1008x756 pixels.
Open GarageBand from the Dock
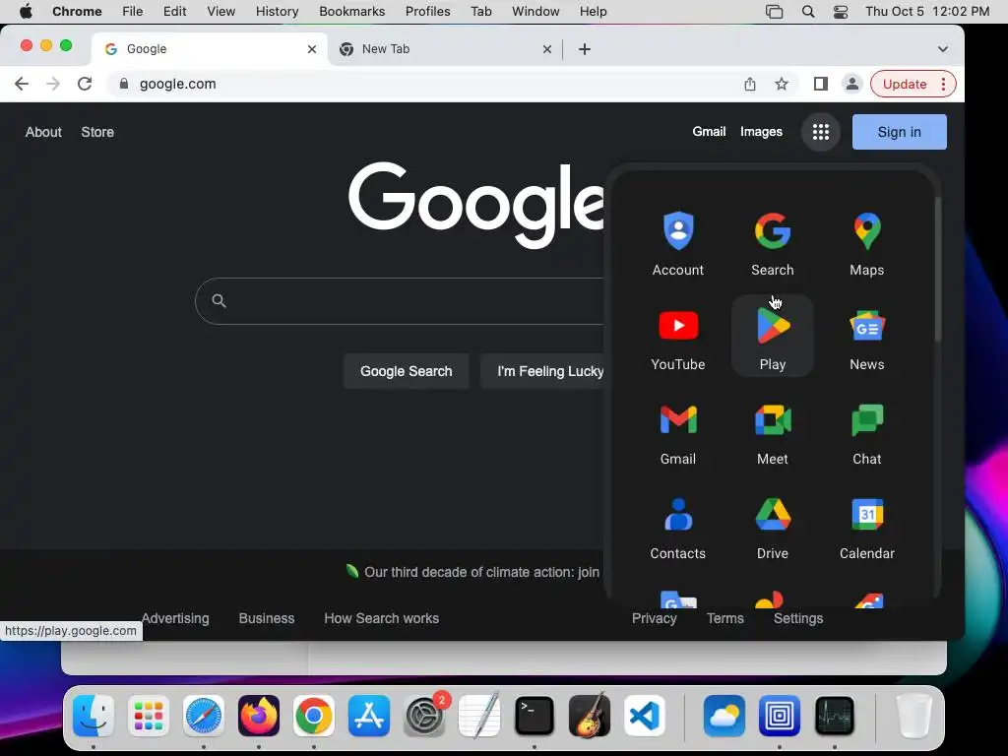coord(590,716)
